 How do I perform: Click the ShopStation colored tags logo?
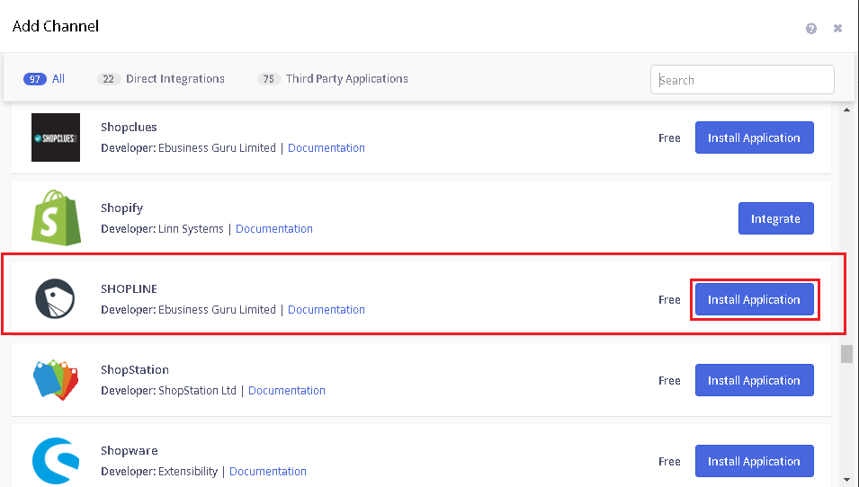[x=56, y=380]
